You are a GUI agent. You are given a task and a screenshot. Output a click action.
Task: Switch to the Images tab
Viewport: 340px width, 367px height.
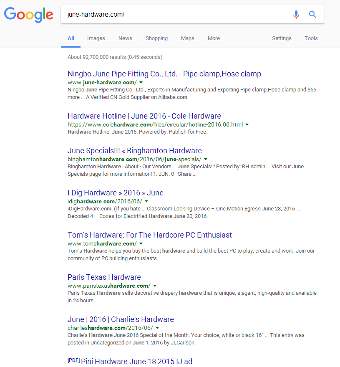pyautogui.click(x=96, y=38)
